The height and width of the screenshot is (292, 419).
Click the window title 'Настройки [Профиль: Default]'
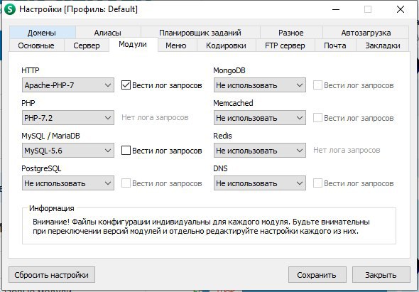79,9
